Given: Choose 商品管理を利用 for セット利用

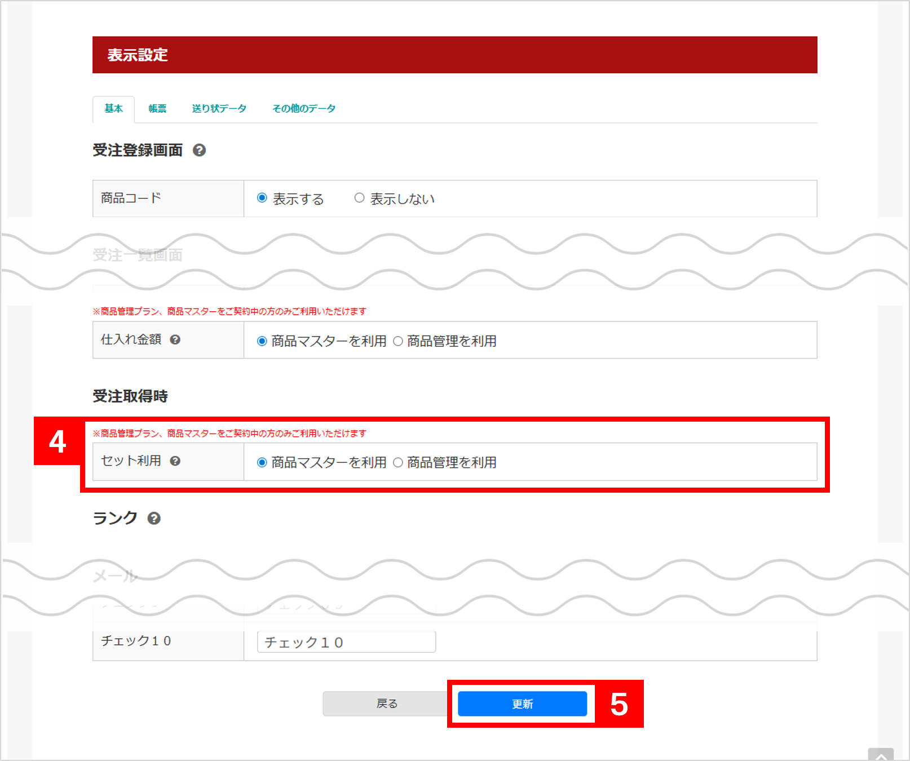Looking at the screenshot, I should (398, 462).
